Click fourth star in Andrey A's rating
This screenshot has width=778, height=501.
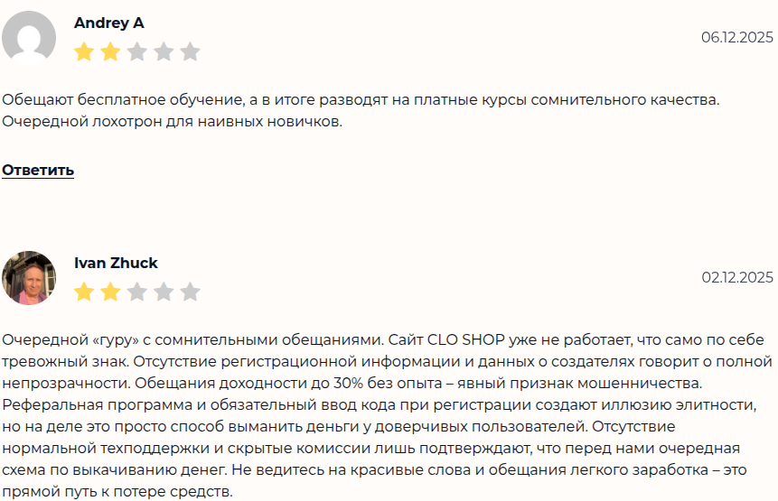pyautogui.click(x=164, y=51)
